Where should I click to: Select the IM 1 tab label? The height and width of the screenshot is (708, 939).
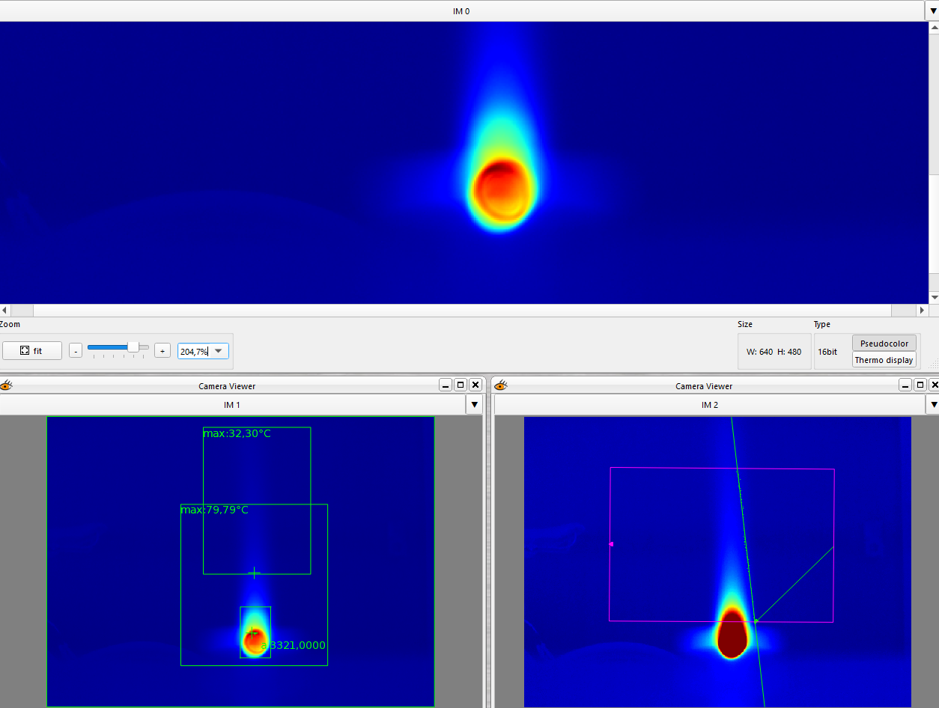click(x=232, y=405)
